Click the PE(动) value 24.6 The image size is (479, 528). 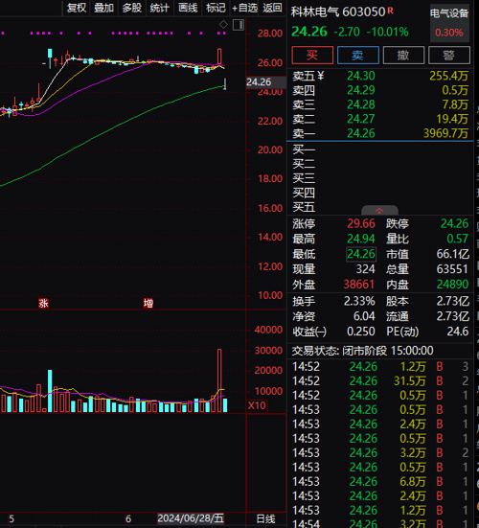pos(458,332)
